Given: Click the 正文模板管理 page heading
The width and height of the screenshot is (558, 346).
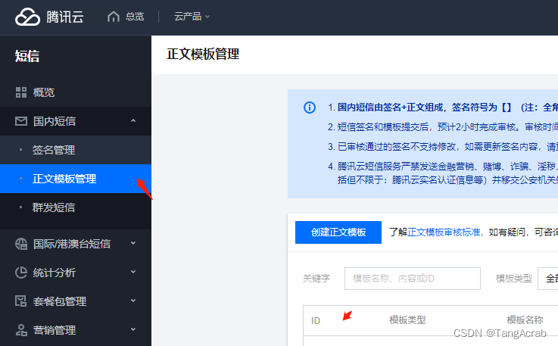Looking at the screenshot, I should pos(203,55).
